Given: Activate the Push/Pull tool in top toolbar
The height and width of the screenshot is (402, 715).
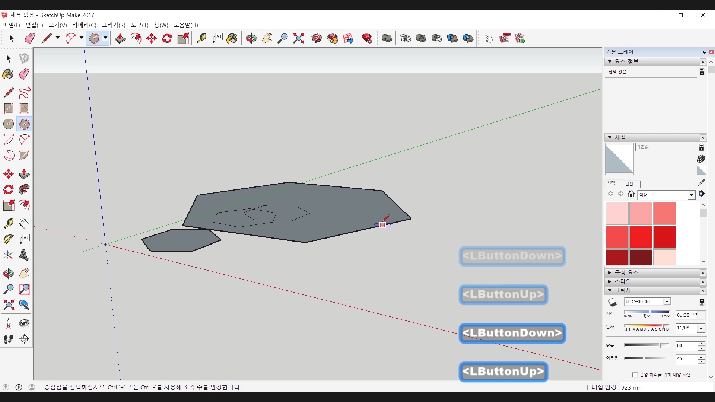Looking at the screenshot, I should 120,38.
